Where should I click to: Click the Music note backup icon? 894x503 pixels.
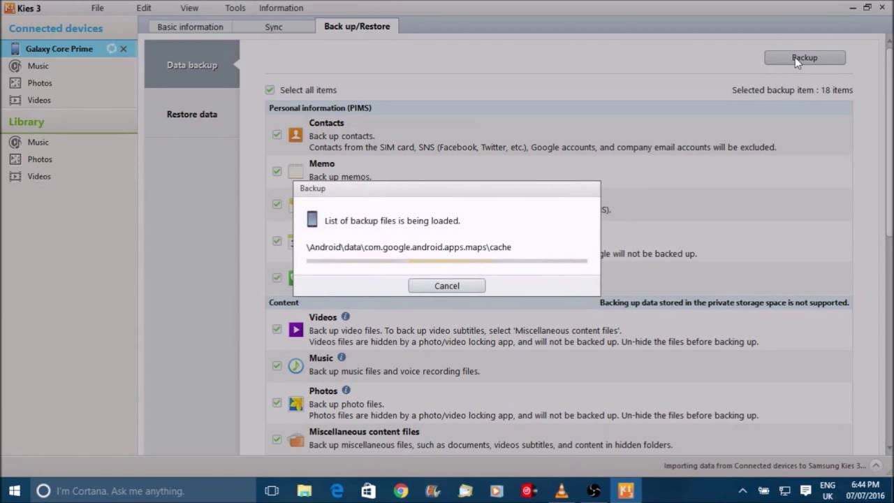click(296, 365)
